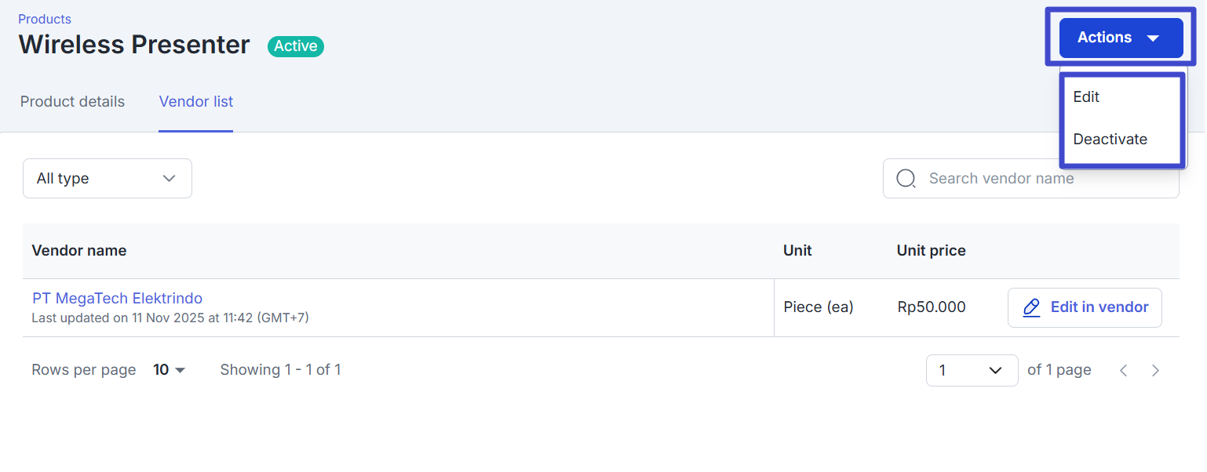Select Deactivate in the Actions menu

pyautogui.click(x=1110, y=140)
